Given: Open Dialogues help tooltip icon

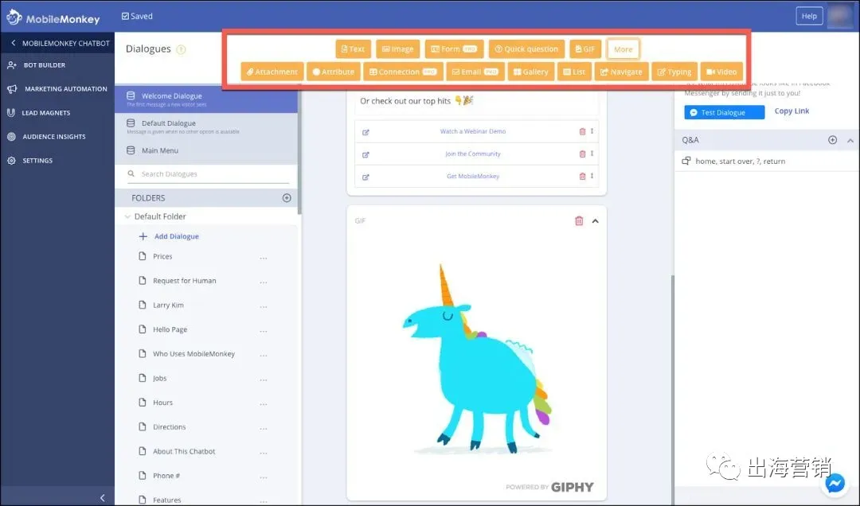Looking at the screenshot, I should click(x=181, y=49).
